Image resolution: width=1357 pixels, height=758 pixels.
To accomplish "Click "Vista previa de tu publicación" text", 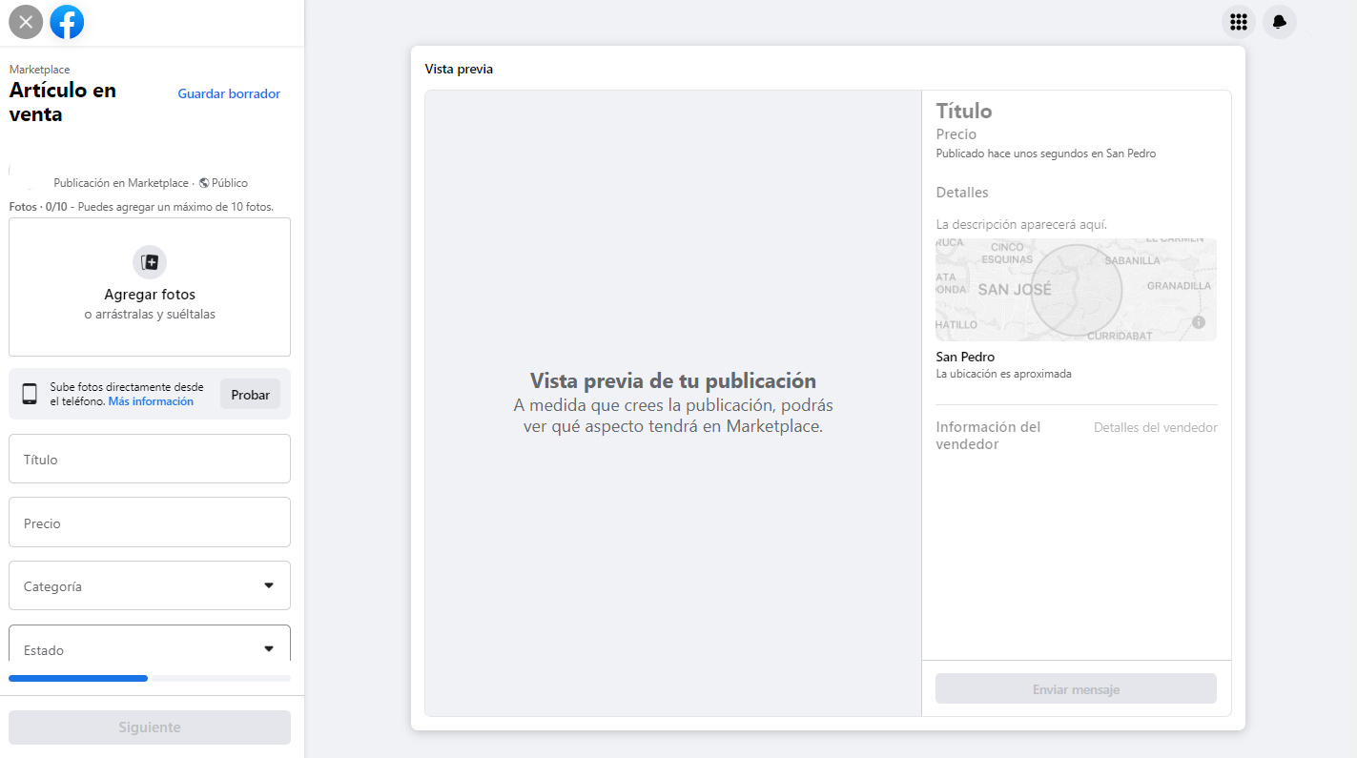I will [x=673, y=381].
